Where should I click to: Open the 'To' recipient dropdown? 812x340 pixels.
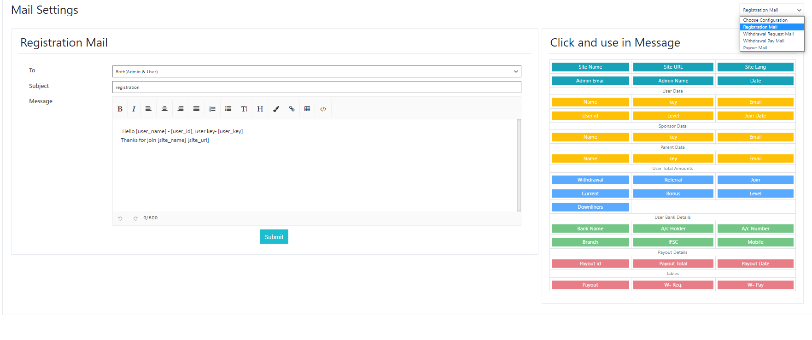[x=316, y=71]
